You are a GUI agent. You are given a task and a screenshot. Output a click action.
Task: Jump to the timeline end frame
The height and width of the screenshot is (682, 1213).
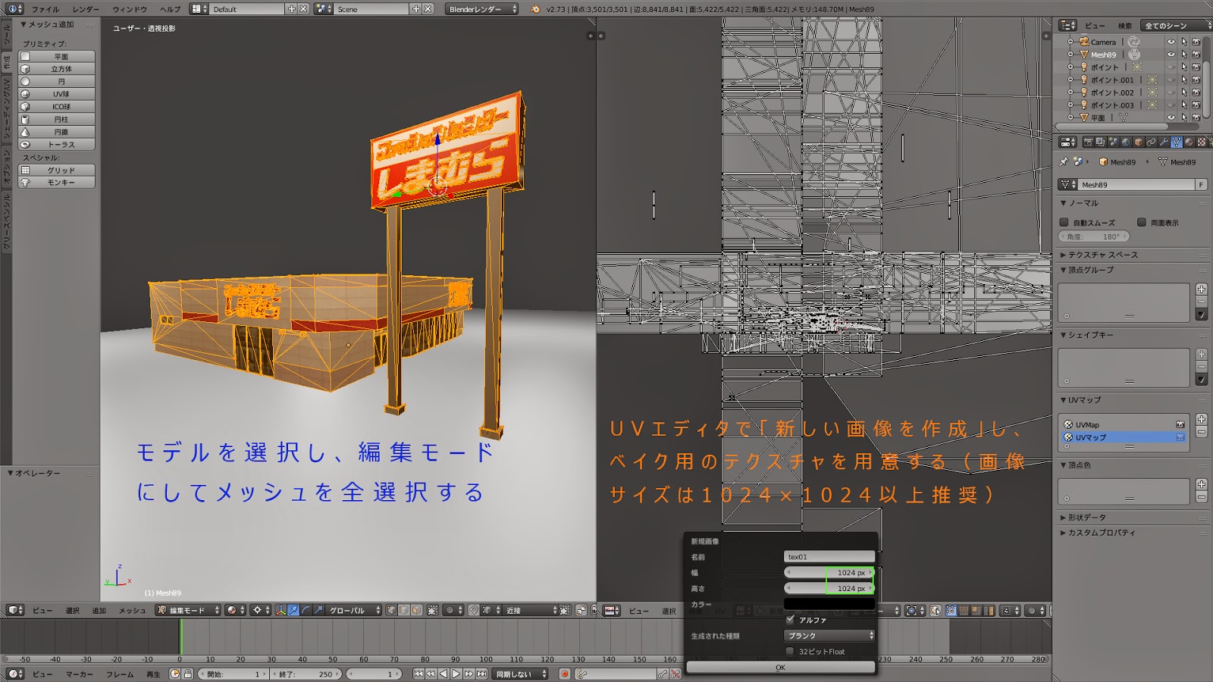point(481,674)
